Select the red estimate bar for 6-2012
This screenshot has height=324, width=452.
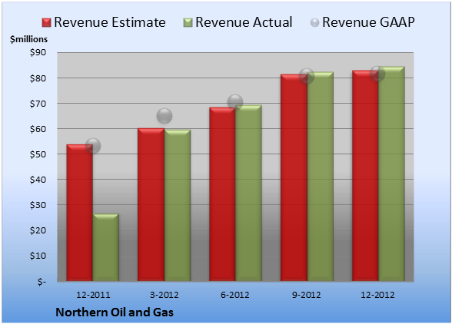(x=222, y=194)
